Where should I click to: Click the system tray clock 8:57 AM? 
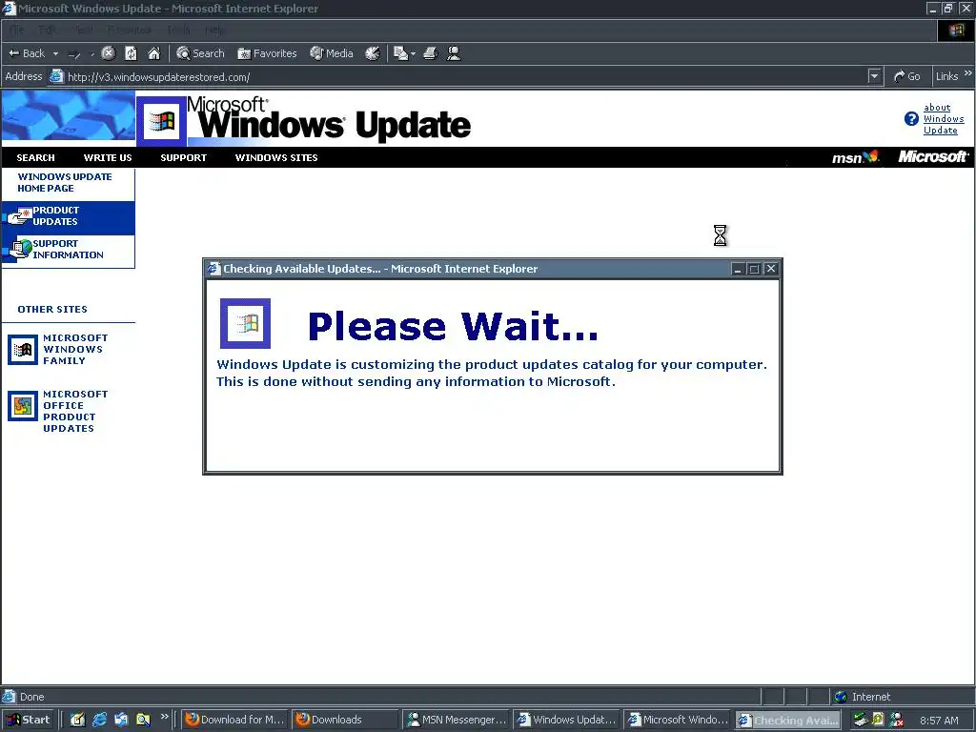pyautogui.click(x=939, y=721)
